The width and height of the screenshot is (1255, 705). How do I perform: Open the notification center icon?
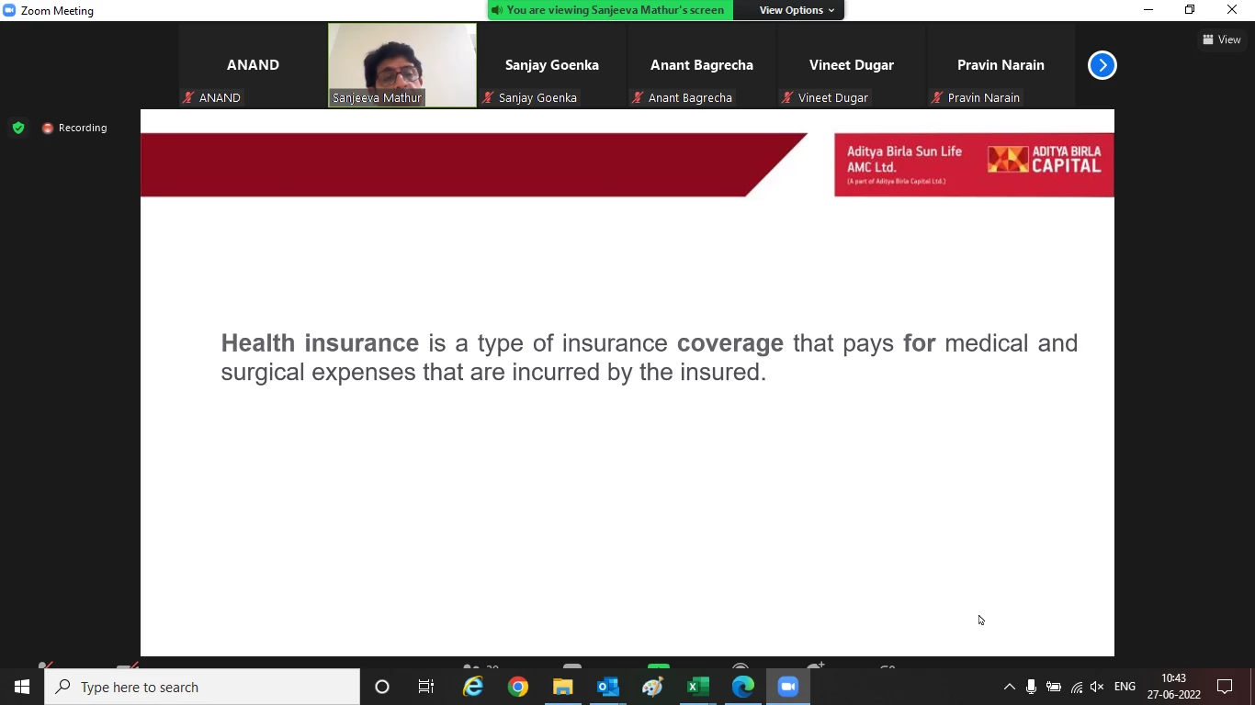(x=1225, y=687)
